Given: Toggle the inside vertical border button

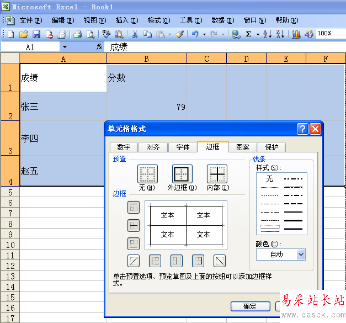Looking at the screenshot, I should click(x=177, y=261).
